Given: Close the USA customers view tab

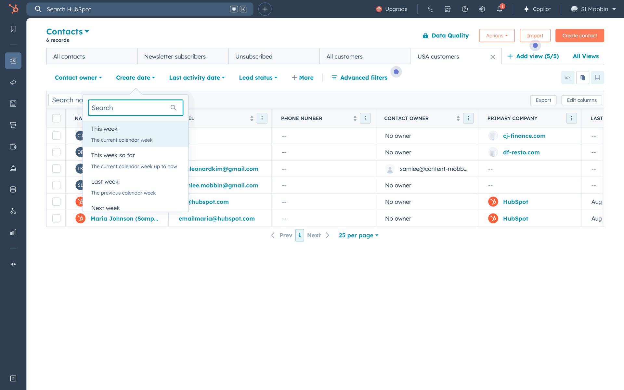Looking at the screenshot, I should coord(493,57).
